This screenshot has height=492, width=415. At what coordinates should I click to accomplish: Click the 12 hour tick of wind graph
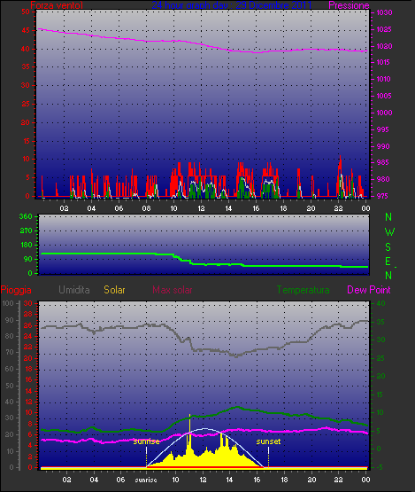[201, 208]
